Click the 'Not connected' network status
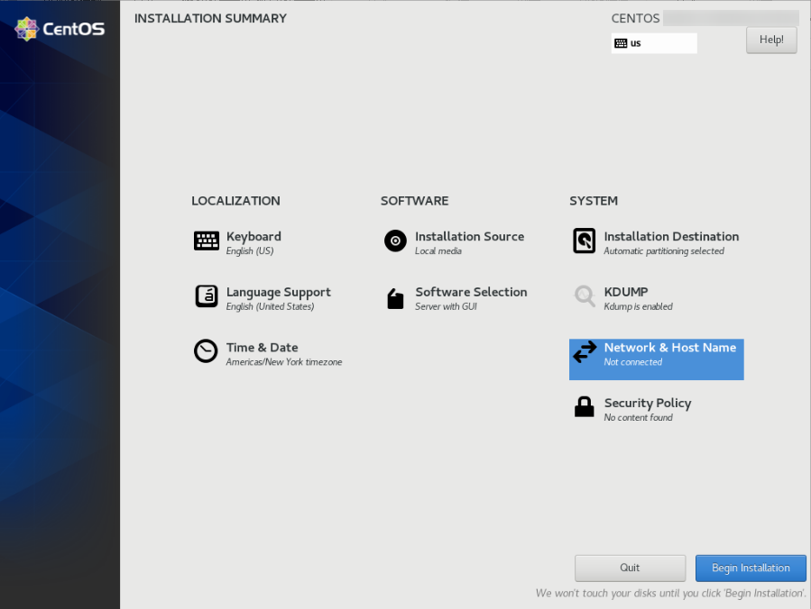The width and height of the screenshot is (811, 609). click(x=633, y=362)
